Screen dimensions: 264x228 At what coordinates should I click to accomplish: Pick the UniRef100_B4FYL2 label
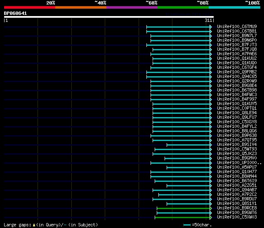(237, 126)
